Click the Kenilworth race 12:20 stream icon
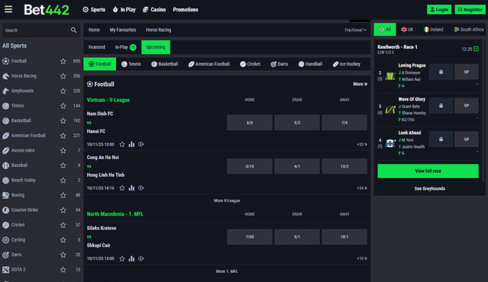 pos(476,49)
